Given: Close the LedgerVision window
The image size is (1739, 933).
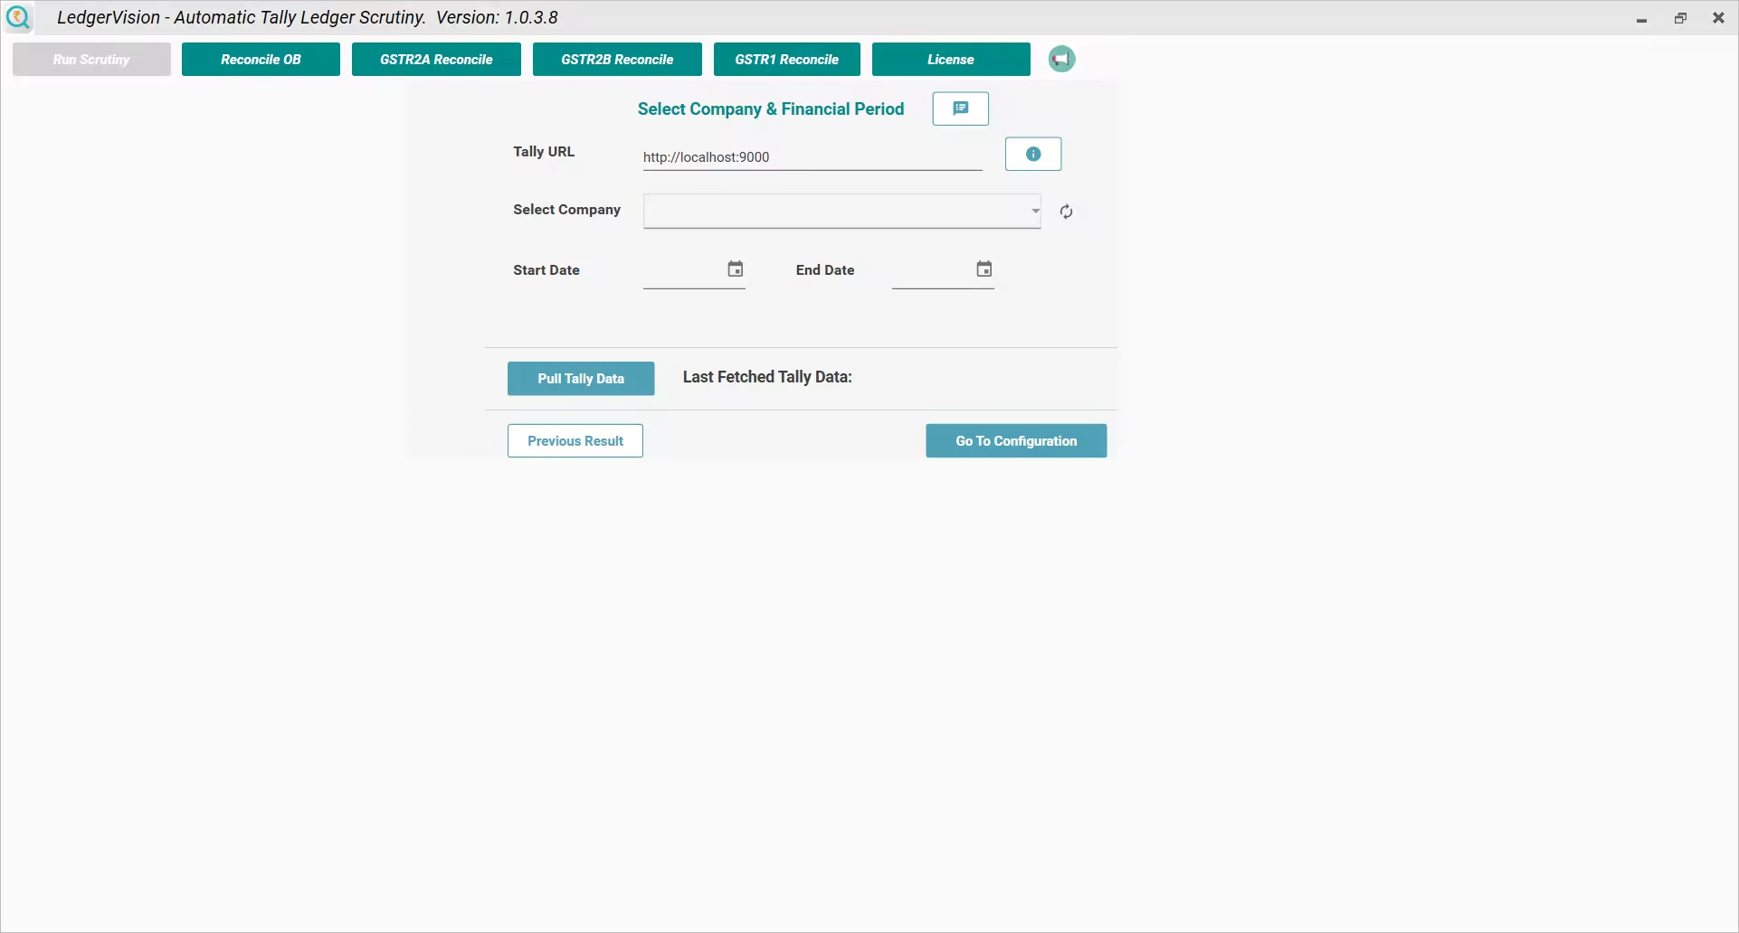Looking at the screenshot, I should 1718,18.
